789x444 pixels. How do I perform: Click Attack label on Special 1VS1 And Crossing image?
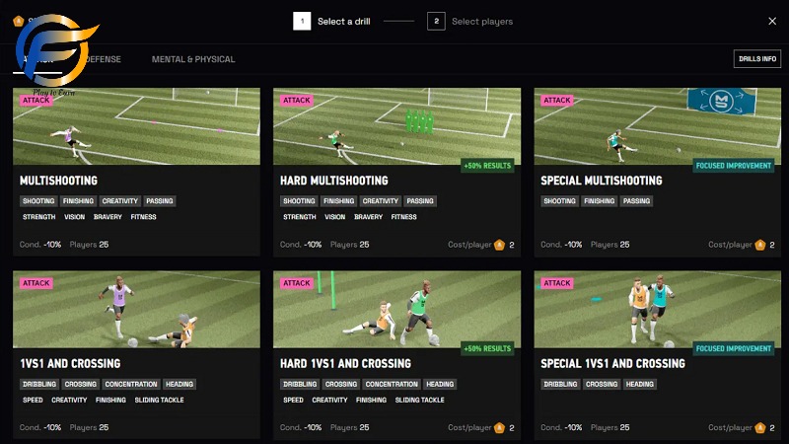[x=557, y=283]
